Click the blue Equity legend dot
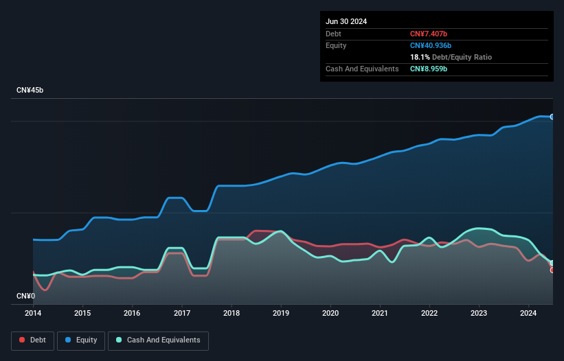Screen dimensions: 564x361 68,340
